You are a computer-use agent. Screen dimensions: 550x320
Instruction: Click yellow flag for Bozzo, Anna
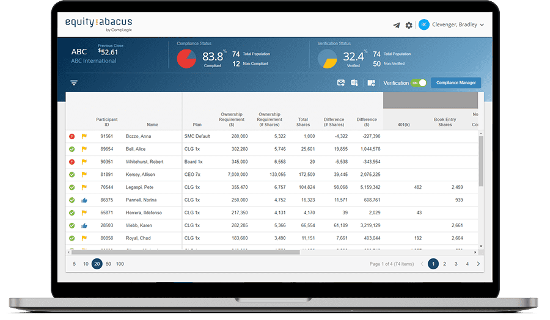[x=84, y=136]
